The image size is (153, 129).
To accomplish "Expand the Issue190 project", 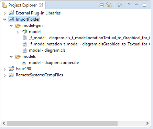I will coord(4,69).
